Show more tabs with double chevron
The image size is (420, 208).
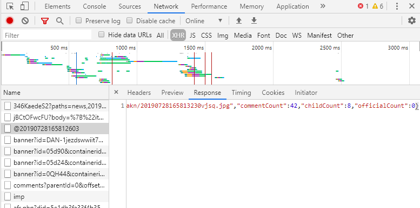coord(323,6)
